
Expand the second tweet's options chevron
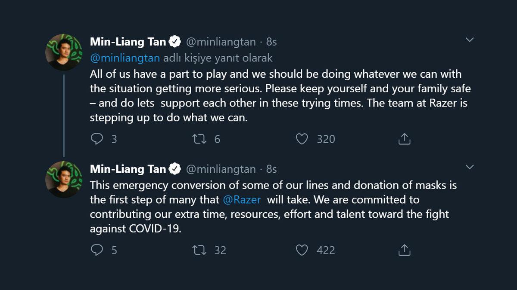click(470, 167)
